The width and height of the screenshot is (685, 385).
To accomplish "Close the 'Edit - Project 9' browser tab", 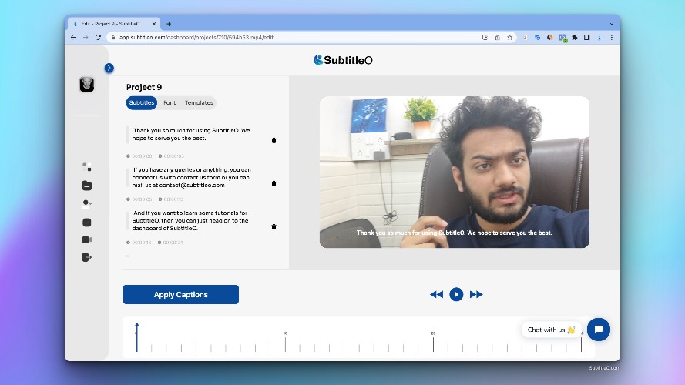I will click(x=154, y=24).
